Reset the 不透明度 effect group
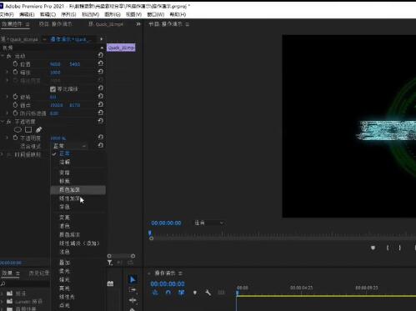This screenshot has height=311, width=416. tap(101, 121)
